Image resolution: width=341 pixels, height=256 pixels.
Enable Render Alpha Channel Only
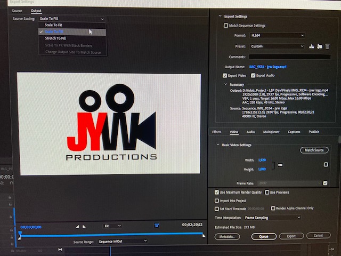pyautogui.click(x=273, y=209)
